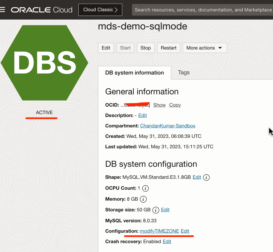Click info icon beside Memory

tap(143, 199)
